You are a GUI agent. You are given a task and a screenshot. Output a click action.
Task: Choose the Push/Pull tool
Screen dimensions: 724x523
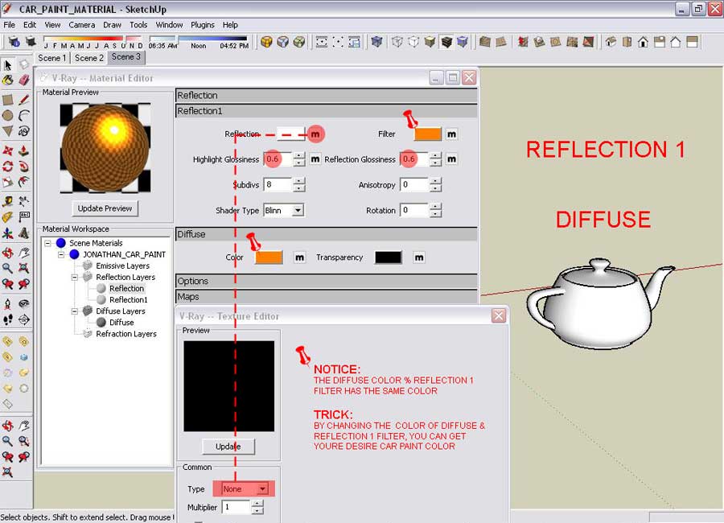(x=24, y=150)
